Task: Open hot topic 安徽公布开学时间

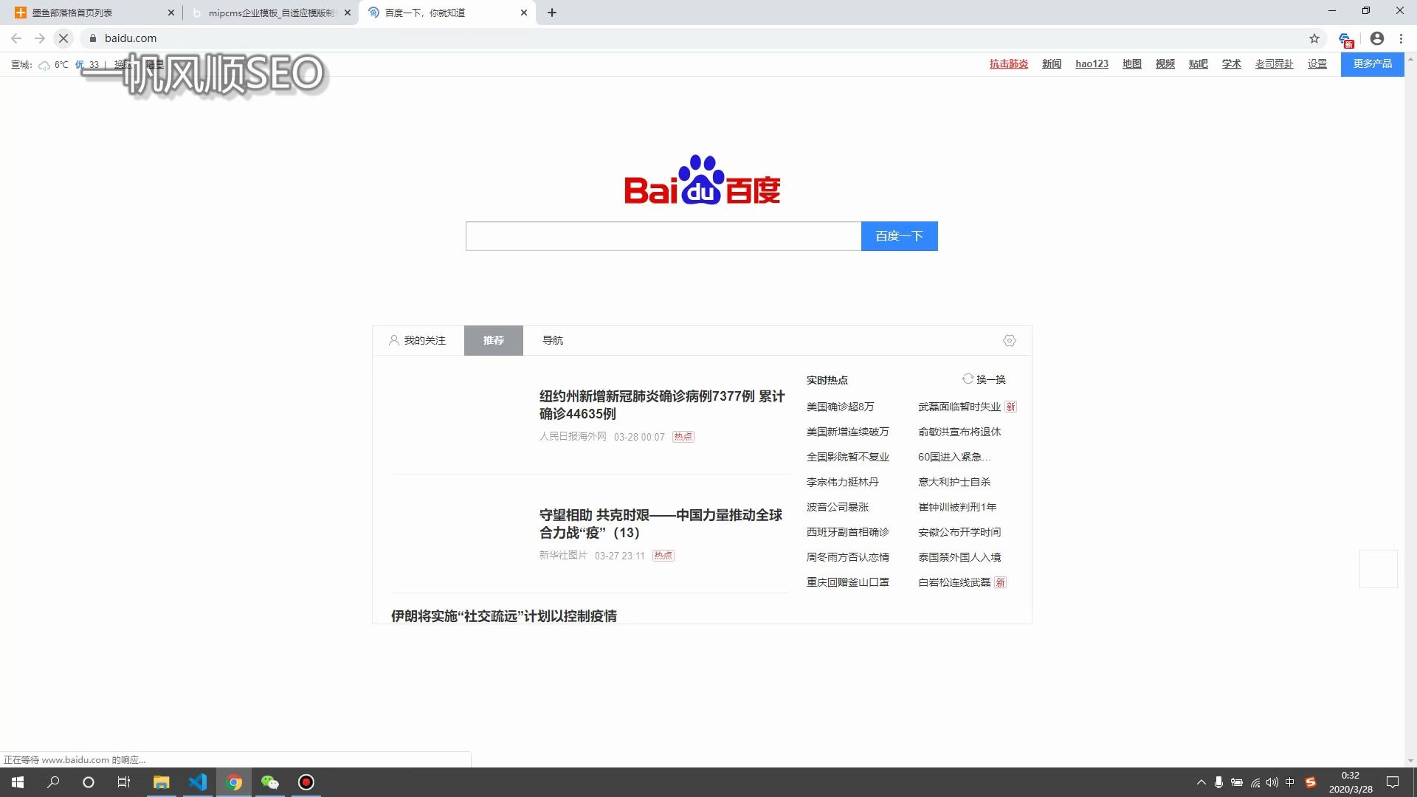Action: coord(959,532)
